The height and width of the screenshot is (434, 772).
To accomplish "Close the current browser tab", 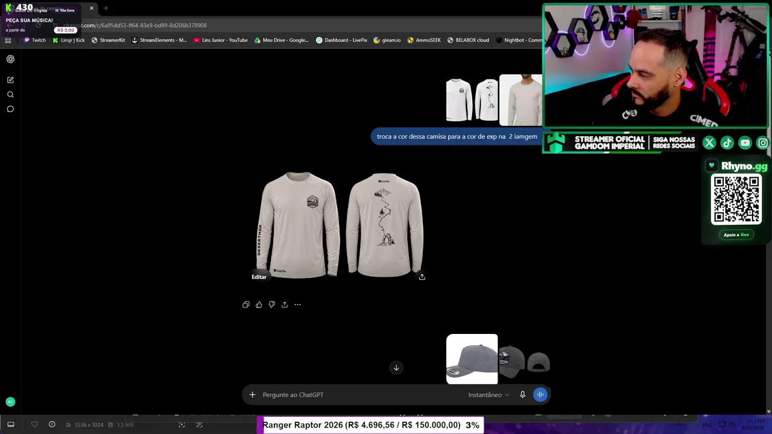I will coord(92,8).
